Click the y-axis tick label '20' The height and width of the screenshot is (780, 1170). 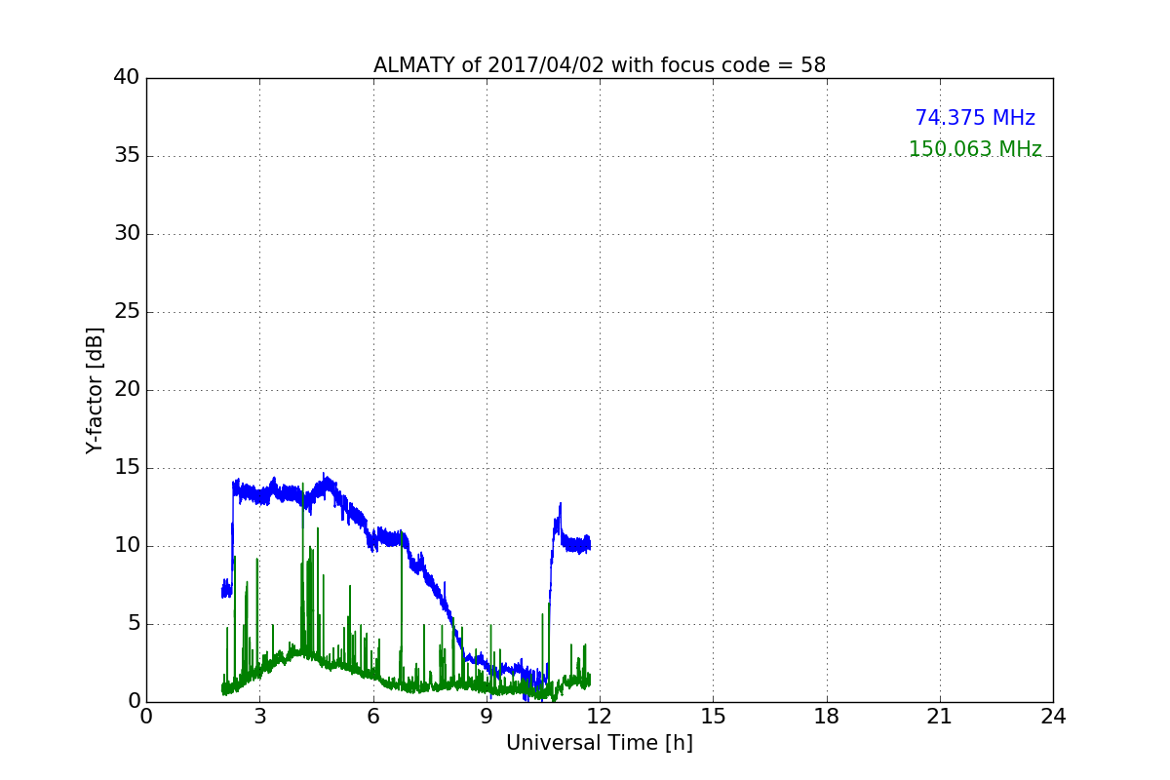[126, 390]
